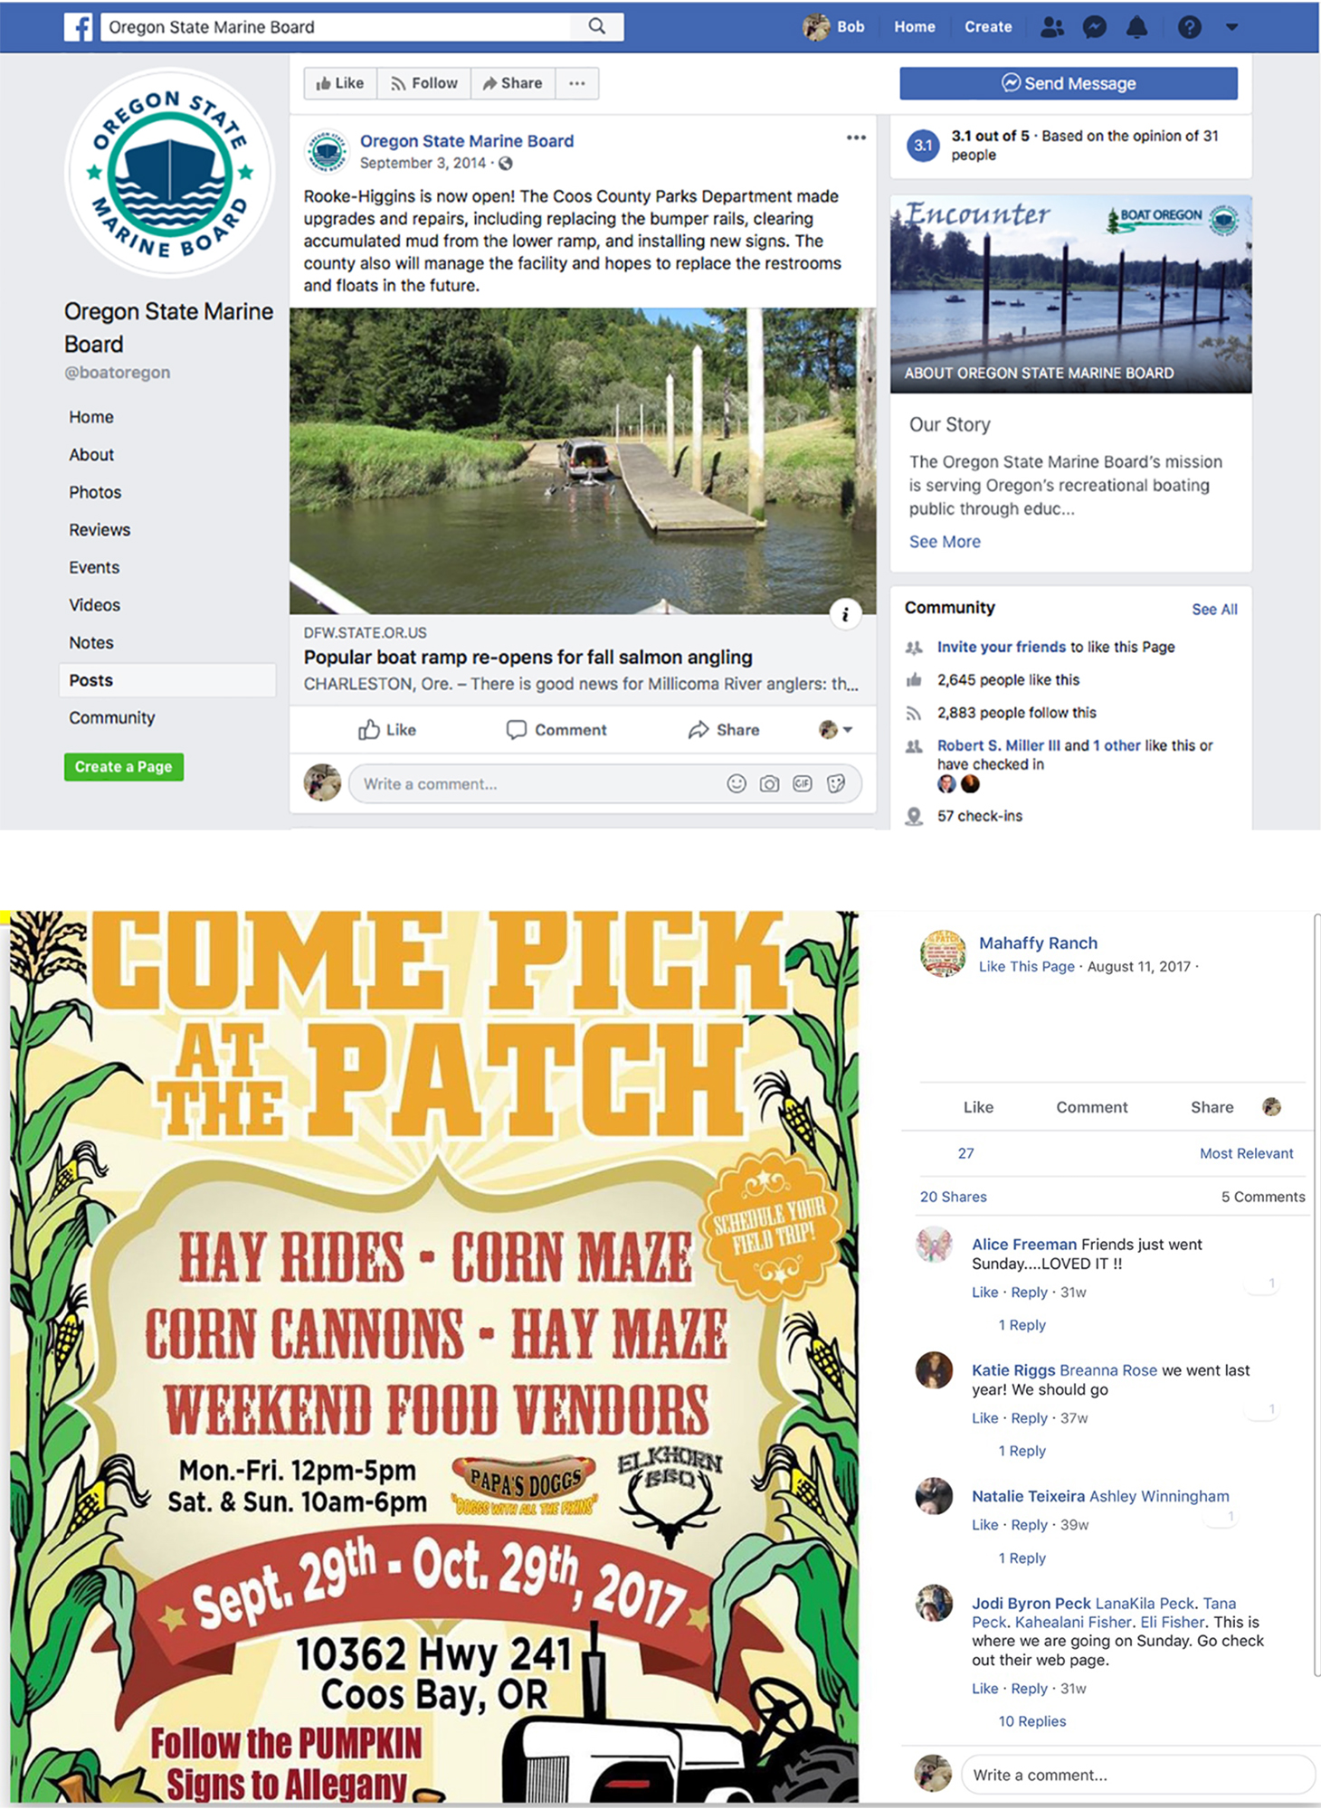The height and width of the screenshot is (1809, 1321).
Task: Click the link info icon on the photo
Action: [x=845, y=615]
